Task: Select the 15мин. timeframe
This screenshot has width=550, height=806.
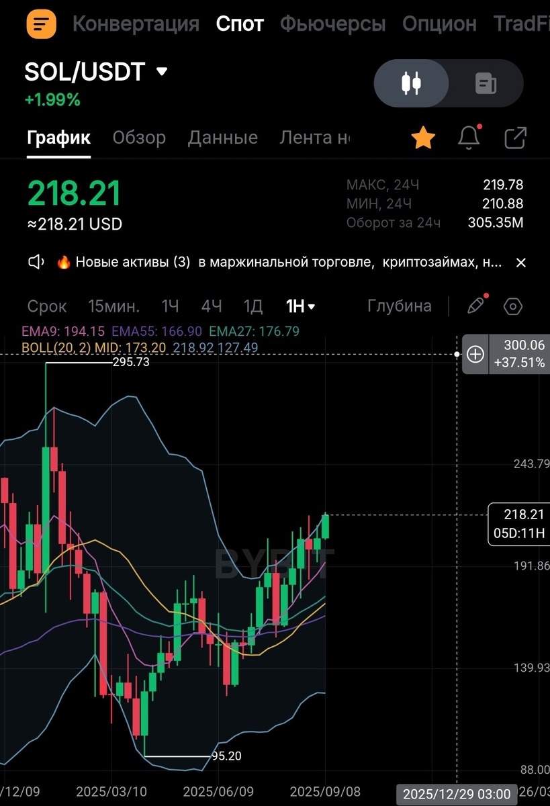Action: 114,307
